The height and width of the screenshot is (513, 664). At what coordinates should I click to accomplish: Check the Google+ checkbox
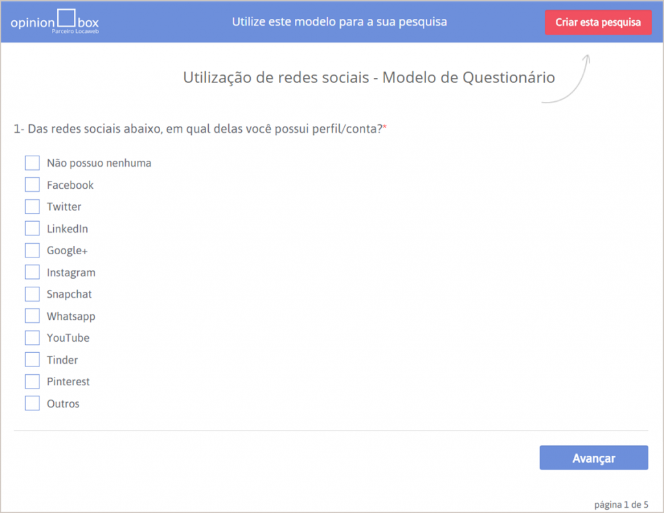coord(32,250)
